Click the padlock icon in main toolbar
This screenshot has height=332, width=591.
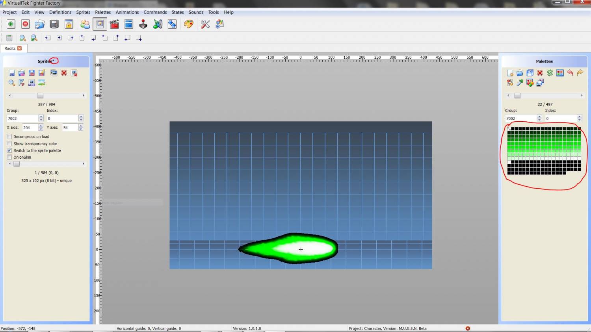(69, 24)
